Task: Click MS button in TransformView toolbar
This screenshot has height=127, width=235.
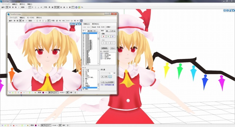Action: tap(63, 21)
